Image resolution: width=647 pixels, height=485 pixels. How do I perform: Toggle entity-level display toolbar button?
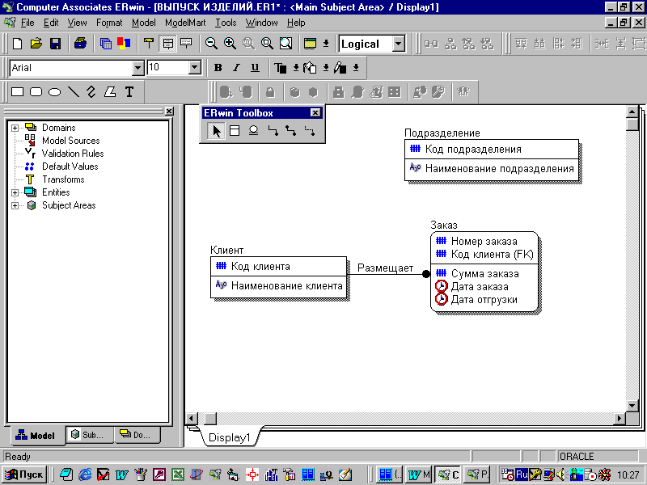pyautogui.click(x=149, y=44)
